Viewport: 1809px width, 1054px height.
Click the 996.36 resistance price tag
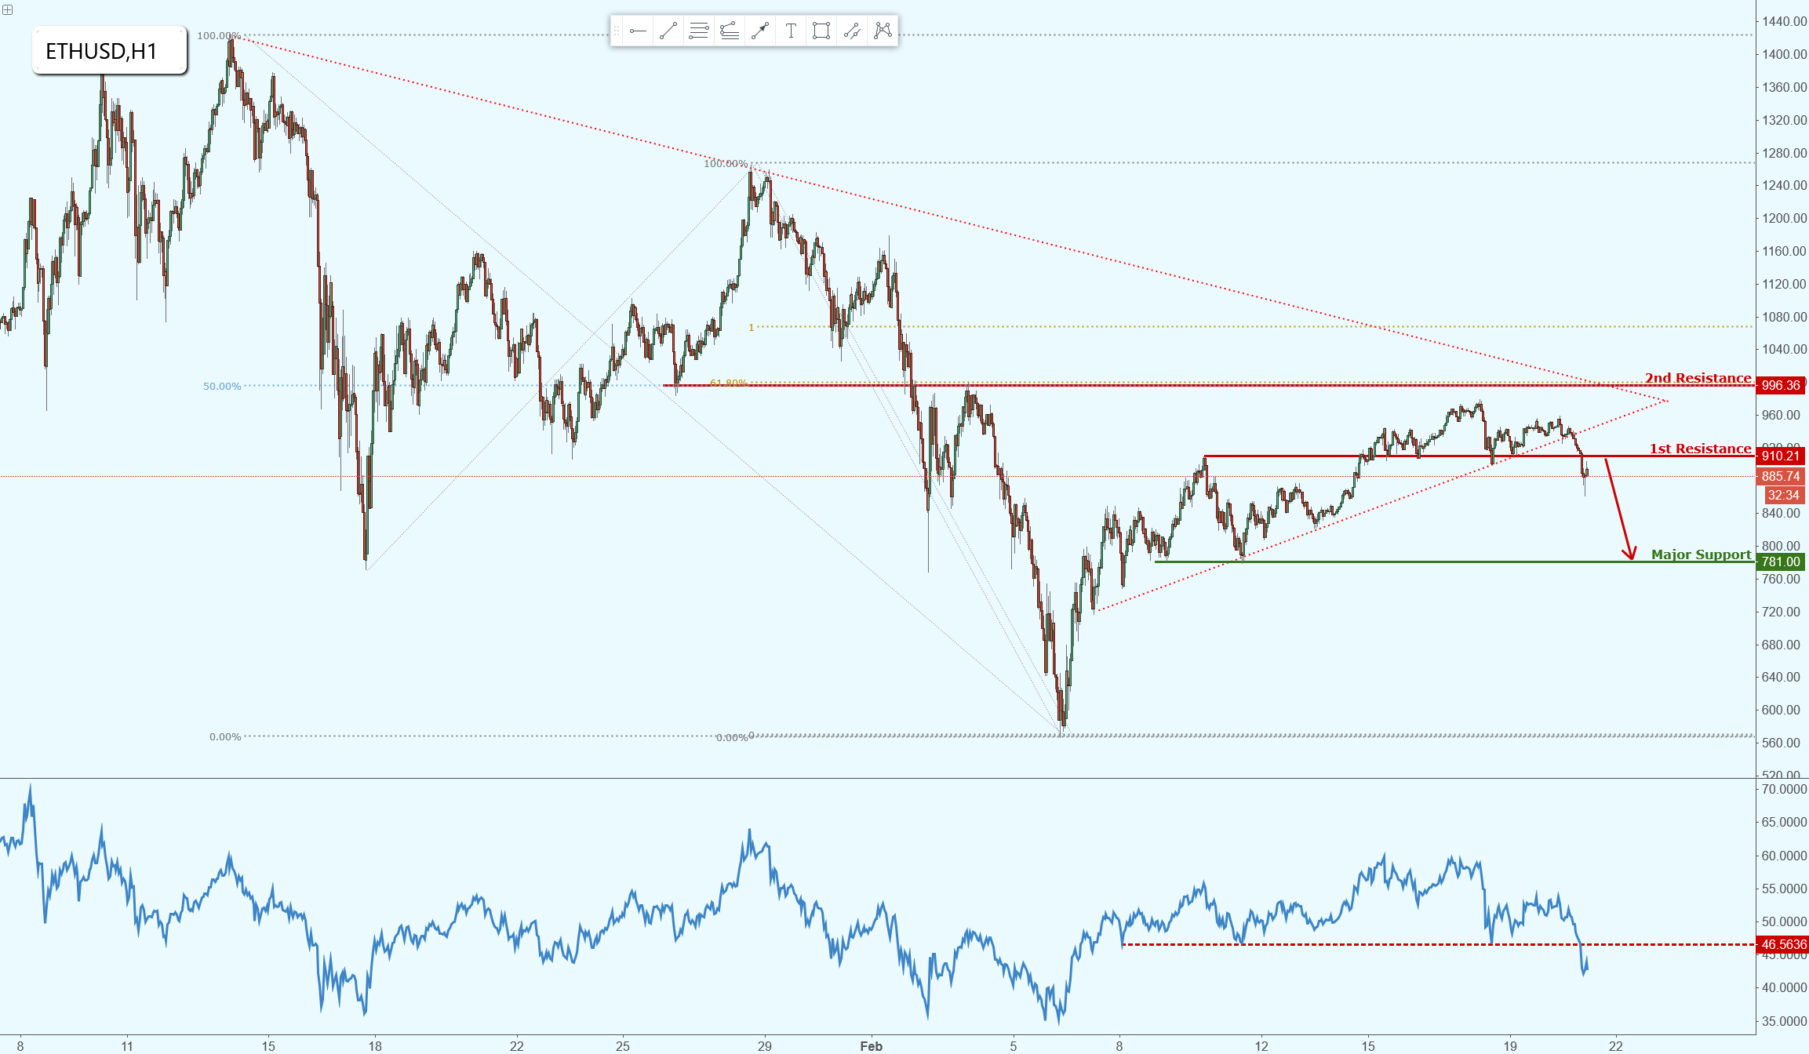(x=1781, y=385)
